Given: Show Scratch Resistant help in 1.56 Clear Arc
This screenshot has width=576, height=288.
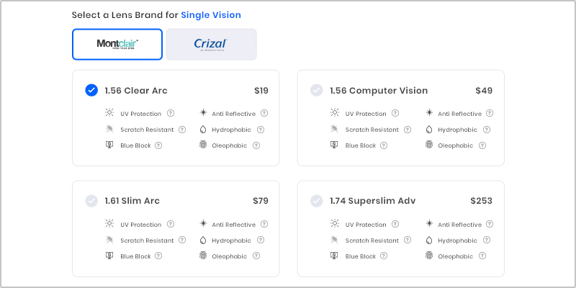Looking at the screenshot, I should click(182, 130).
